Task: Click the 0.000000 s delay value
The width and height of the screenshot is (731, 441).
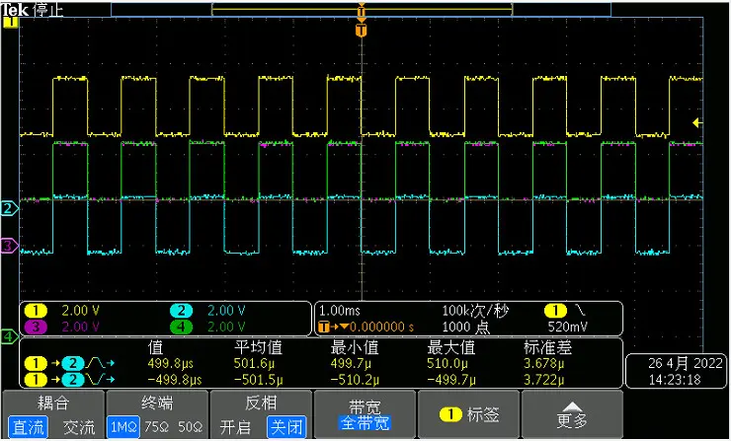Action: (381, 327)
